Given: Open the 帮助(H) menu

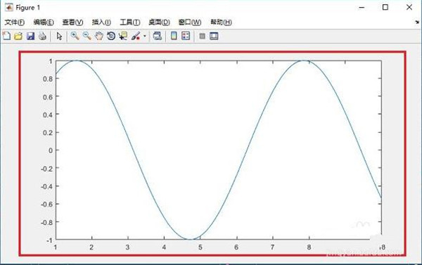Looking at the screenshot, I should [x=222, y=22].
